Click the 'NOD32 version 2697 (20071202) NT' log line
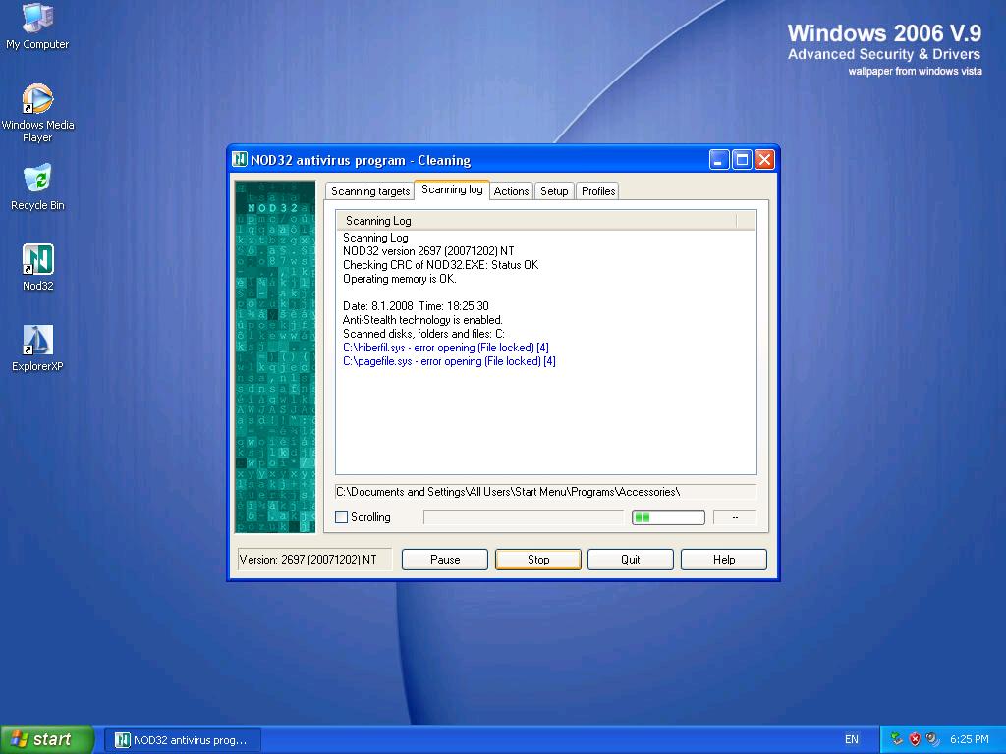1006x754 pixels. coord(428,251)
